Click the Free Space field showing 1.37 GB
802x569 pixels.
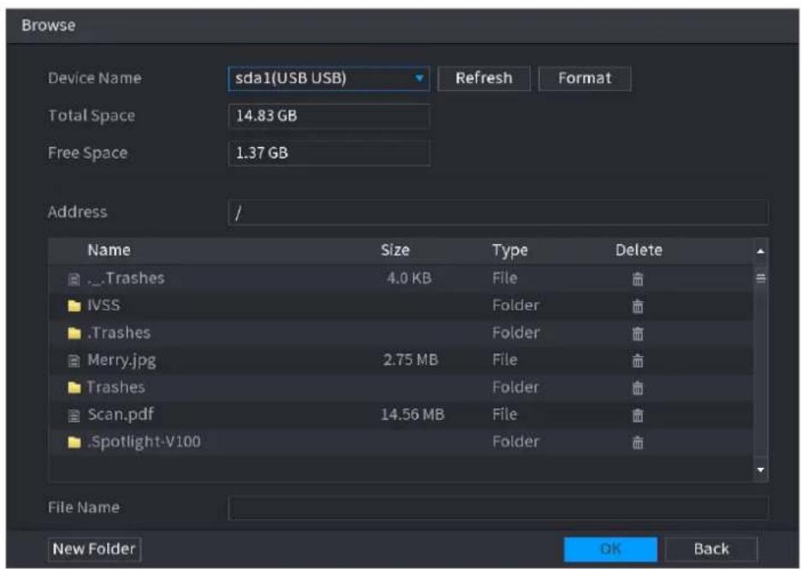329,153
